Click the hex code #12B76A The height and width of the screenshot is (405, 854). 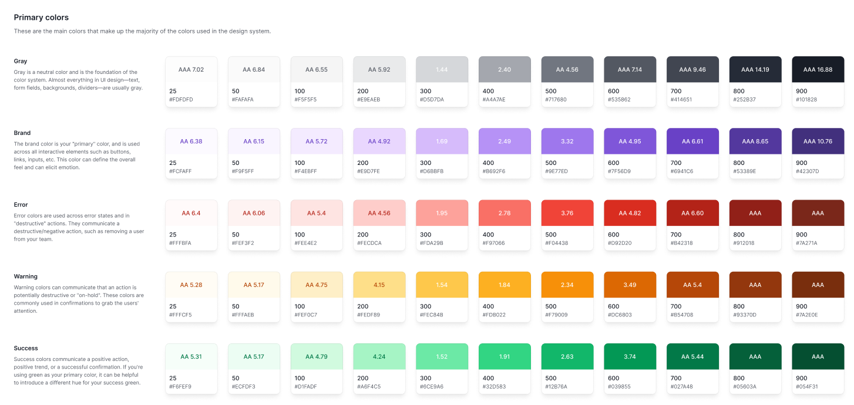tap(557, 387)
